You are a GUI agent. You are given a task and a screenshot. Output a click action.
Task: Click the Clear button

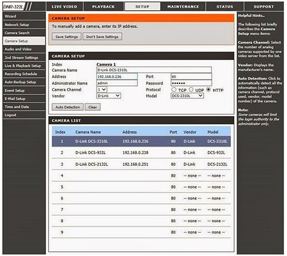(x=93, y=107)
